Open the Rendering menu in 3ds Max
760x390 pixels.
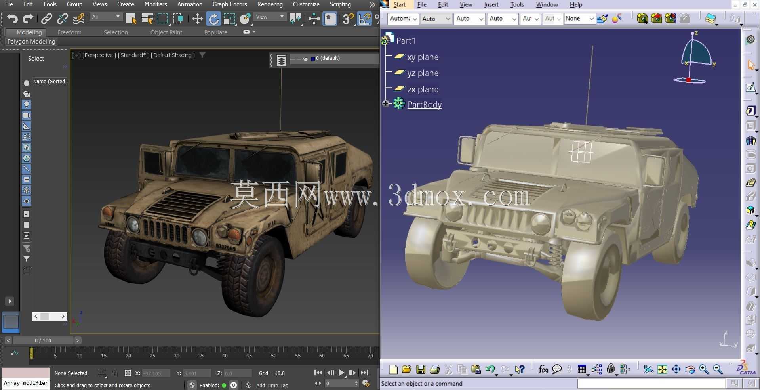pos(270,4)
